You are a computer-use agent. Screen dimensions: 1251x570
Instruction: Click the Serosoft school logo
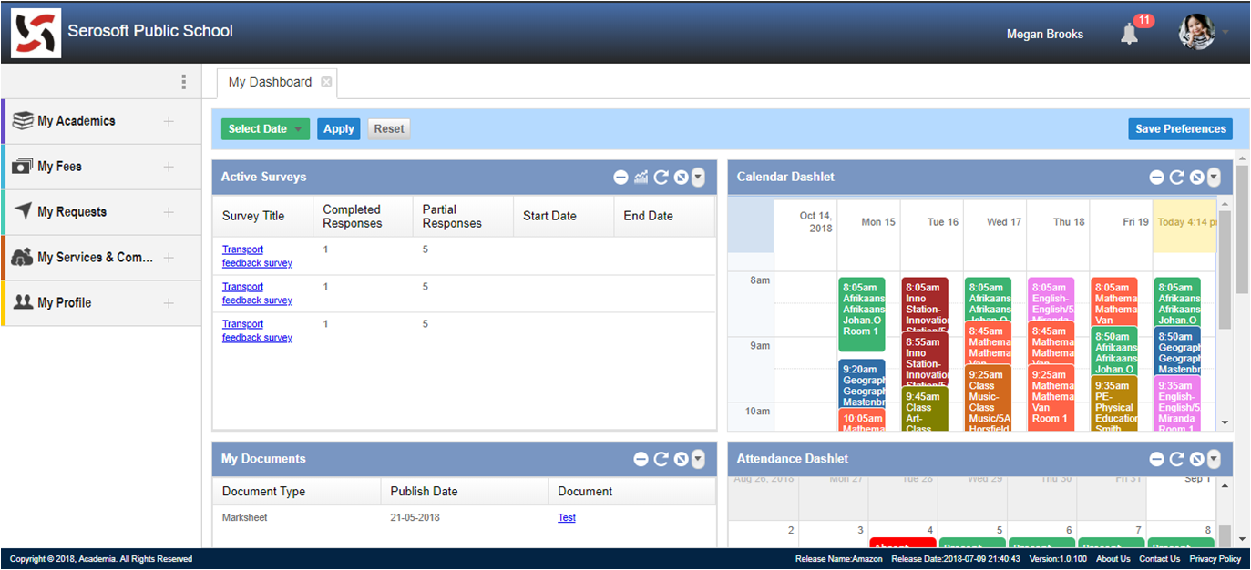point(36,33)
